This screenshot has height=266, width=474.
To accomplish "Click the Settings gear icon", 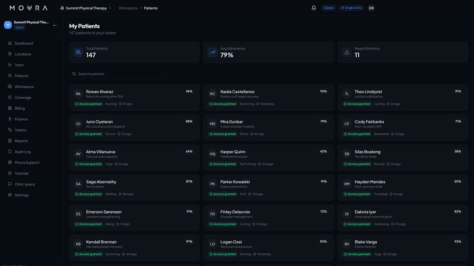I will (10, 195).
